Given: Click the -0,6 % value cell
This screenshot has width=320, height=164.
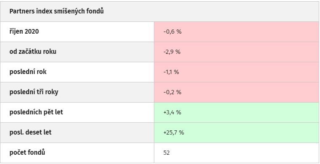Looking at the screenshot, I should tap(236, 32).
